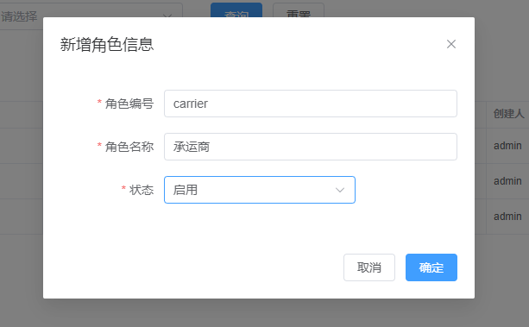Screen dimensions: 529x327
Task: Click the 取消 button
Action: point(369,267)
